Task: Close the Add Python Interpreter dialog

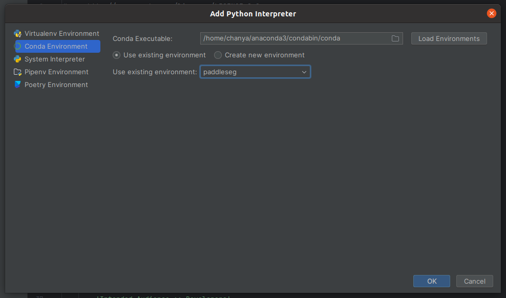Action: point(492,13)
